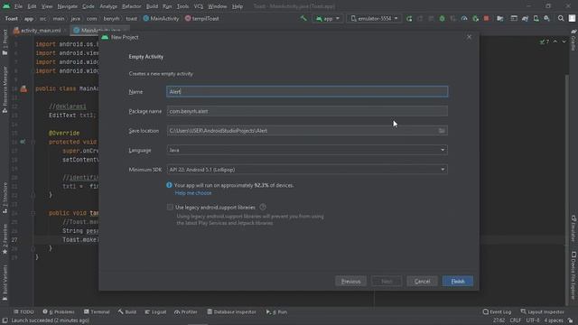This screenshot has height=325, width=578.
Task: Open the VCS menu
Action: click(x=199, y=6)
